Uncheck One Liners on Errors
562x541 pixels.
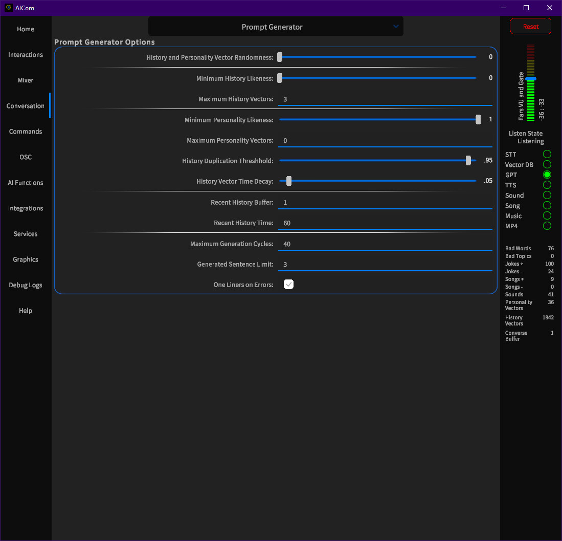point(288,284)
